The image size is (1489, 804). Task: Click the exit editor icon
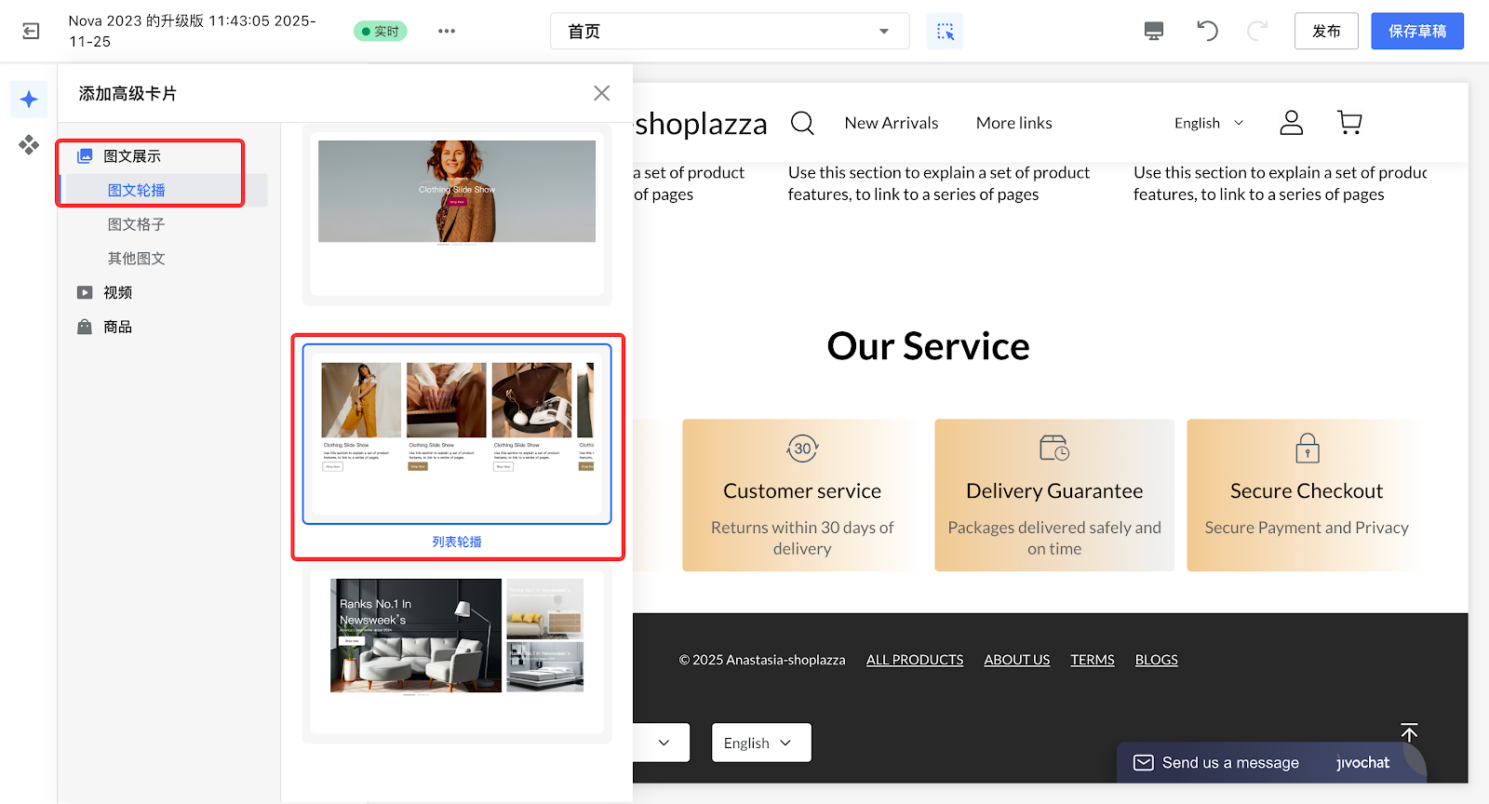pyautogui.click(x=31, y=32)
